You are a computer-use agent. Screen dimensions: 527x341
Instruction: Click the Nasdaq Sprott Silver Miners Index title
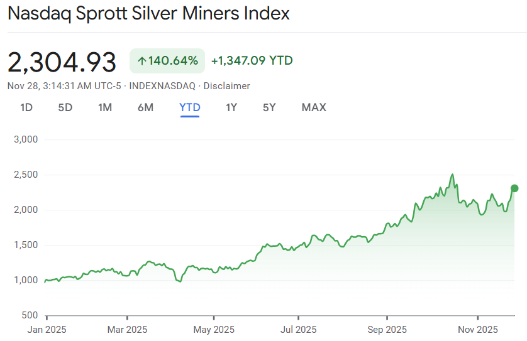tap(149, 14)
